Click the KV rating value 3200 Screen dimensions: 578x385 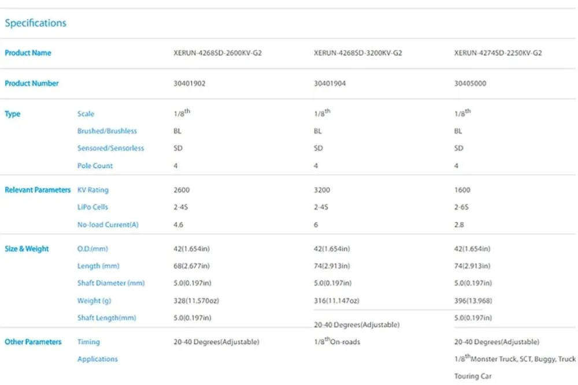(x=322, y=190)
